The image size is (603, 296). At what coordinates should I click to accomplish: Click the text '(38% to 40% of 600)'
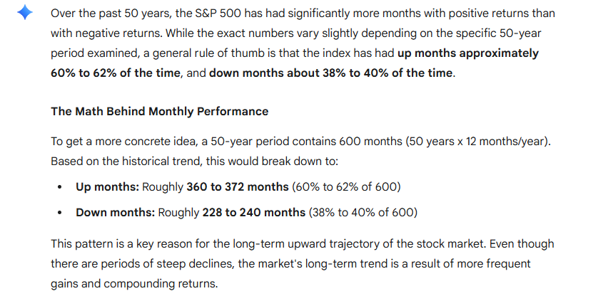[x=363, y=212]
